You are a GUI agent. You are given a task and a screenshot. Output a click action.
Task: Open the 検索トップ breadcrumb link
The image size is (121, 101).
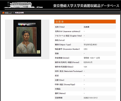[x=8, y=13]
